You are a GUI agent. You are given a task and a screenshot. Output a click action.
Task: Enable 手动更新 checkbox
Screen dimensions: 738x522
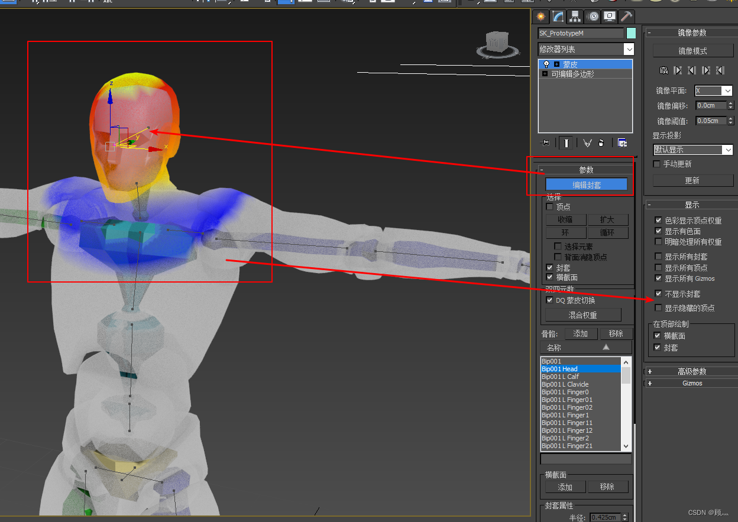(656, 164)
